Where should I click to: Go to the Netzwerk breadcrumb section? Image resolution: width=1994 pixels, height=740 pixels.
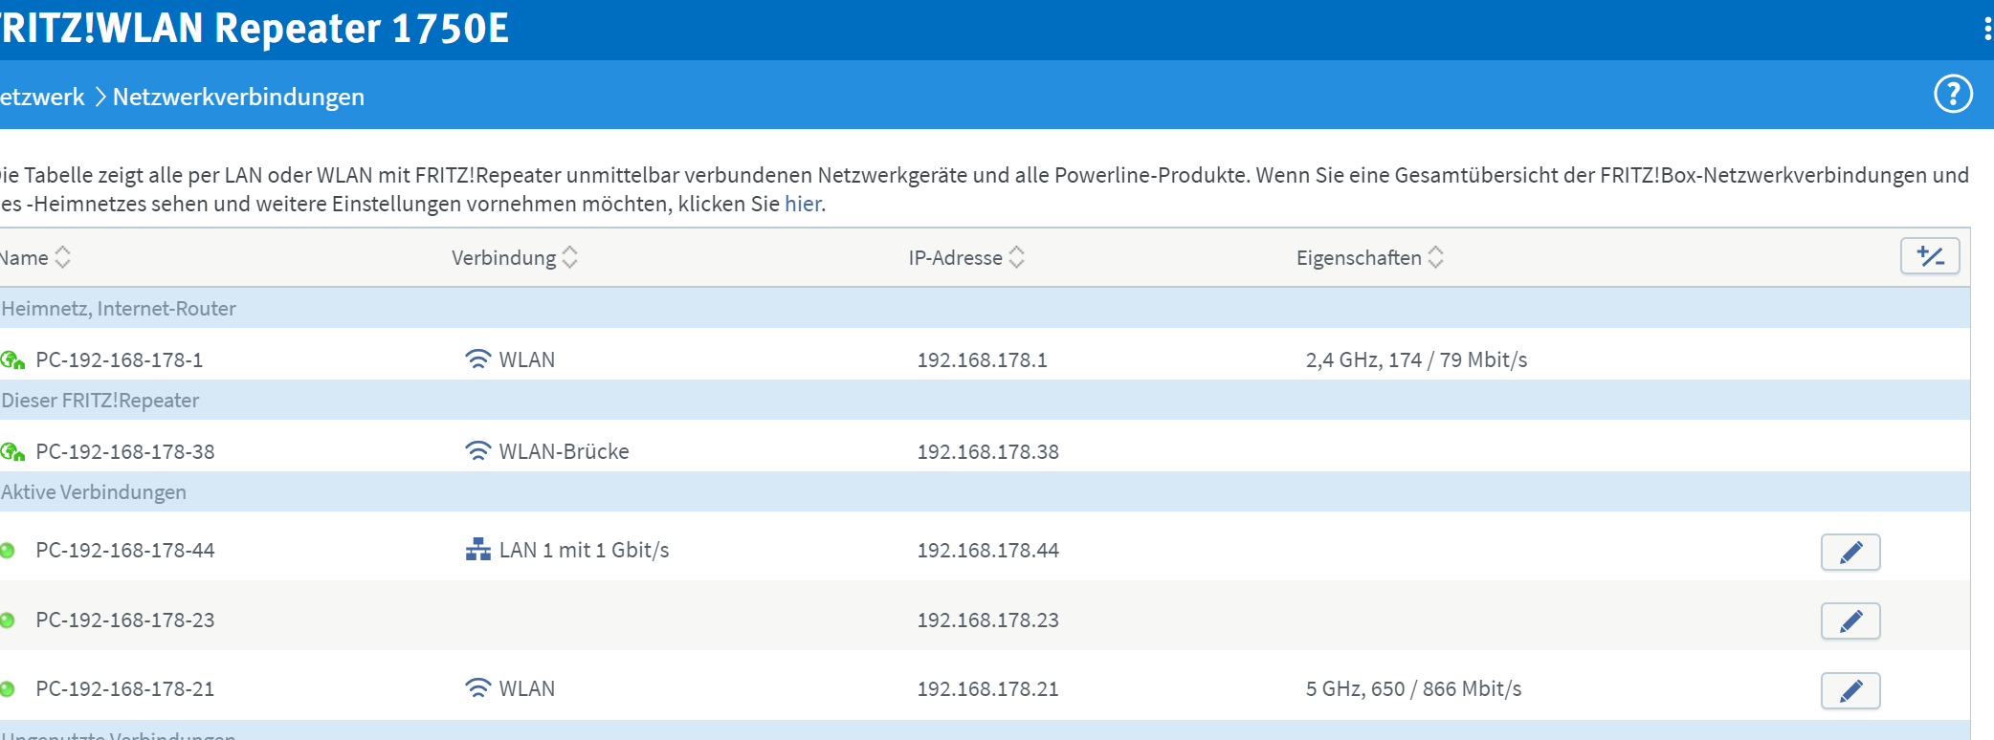pyautogui.click(x=42, y=97)
